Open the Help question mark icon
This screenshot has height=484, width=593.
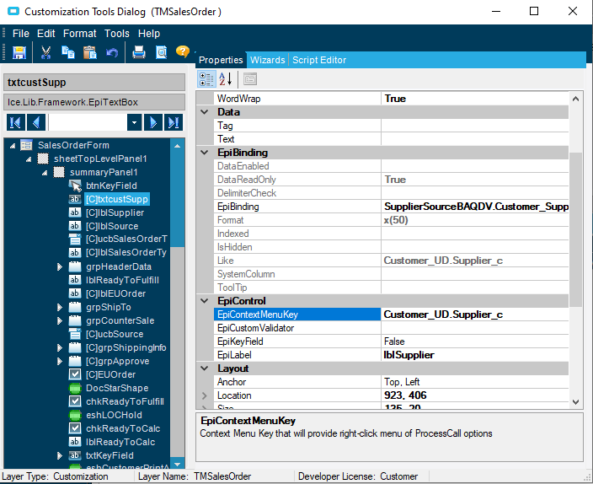[183, 52]
